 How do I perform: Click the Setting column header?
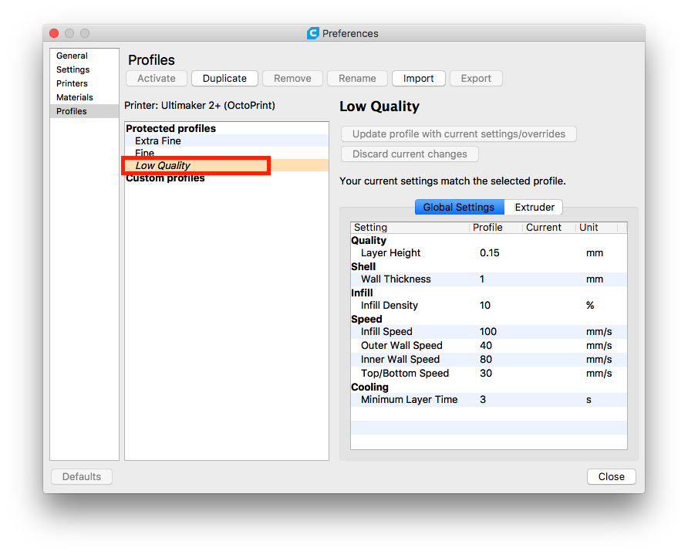pyautogui.click(x=410, y=228)
